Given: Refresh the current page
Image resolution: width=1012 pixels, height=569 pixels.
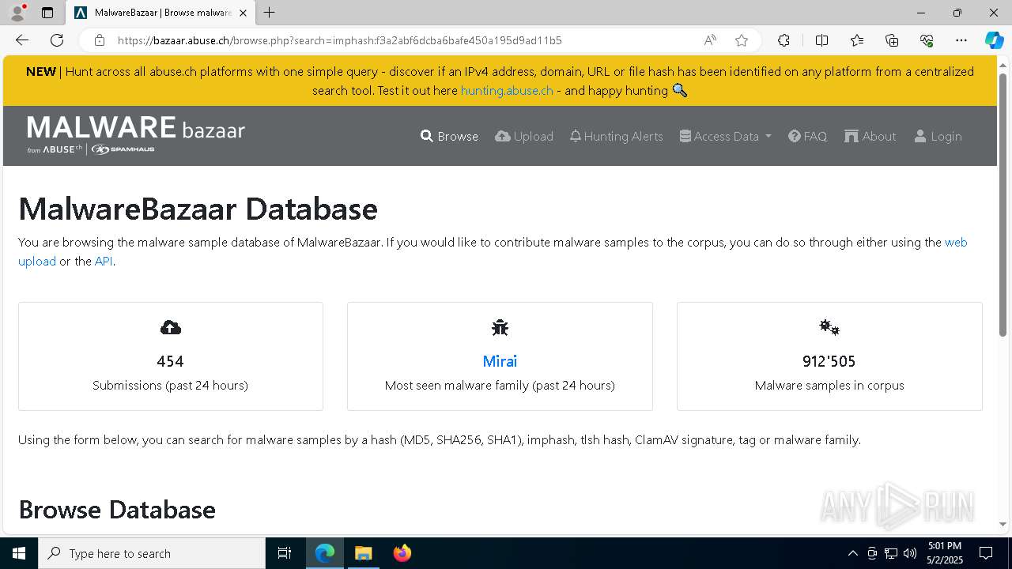Looking at the screenshot, I should [57, 40].
